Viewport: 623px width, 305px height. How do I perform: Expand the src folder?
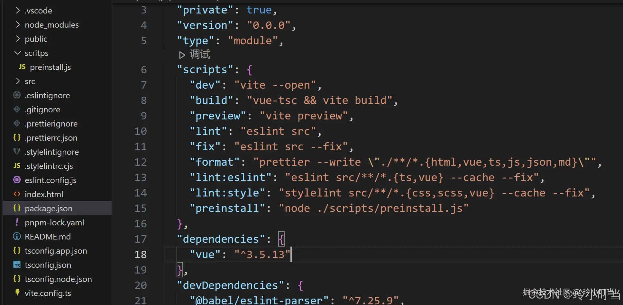tap(18, 81)
